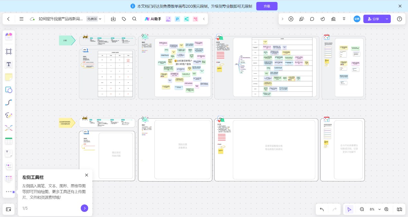Image resolution: width=408 pixels, height=217 pixels.
Task: Open the 免费版 plan dropdown
Action: click(x=94, y=19)
